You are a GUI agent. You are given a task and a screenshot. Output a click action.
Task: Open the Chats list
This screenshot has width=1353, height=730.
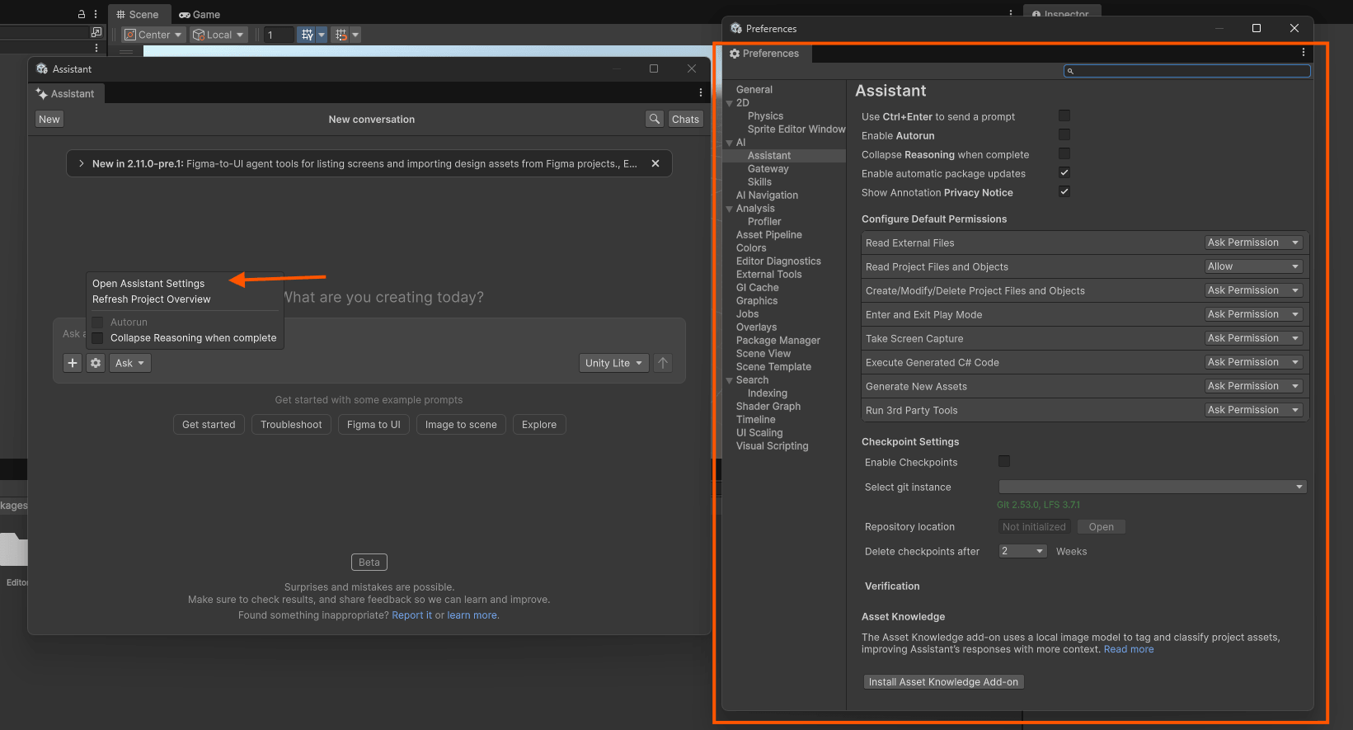(685, 119)
